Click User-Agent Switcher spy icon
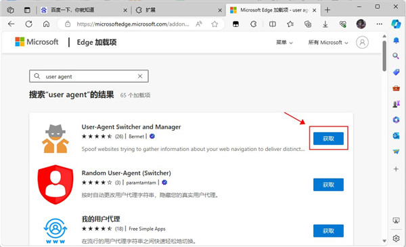This screenshot has width=406, height=247. pos(55,138)
